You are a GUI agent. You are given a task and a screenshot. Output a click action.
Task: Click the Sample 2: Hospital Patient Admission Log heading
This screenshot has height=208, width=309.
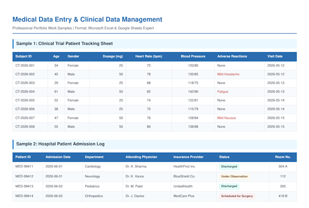(x=60, y=144)
